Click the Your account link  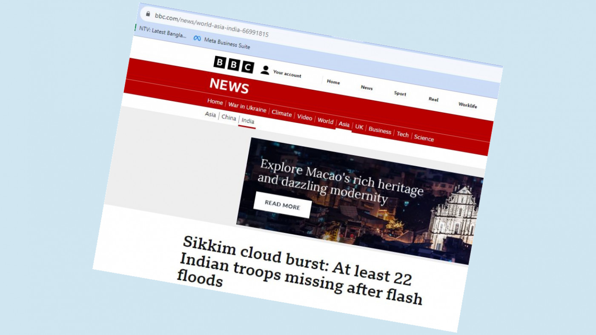pyautogui.click(x=287, y=74)
